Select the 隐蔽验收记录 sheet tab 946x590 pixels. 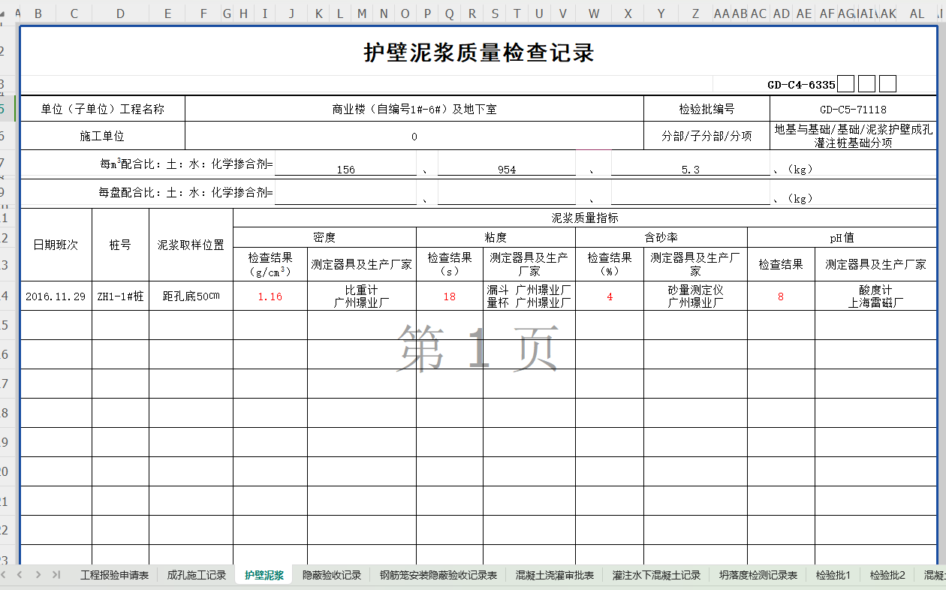pos(332,575)
